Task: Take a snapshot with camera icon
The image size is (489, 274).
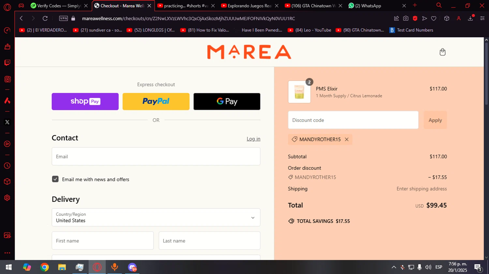Action: [x=406, y=19]
